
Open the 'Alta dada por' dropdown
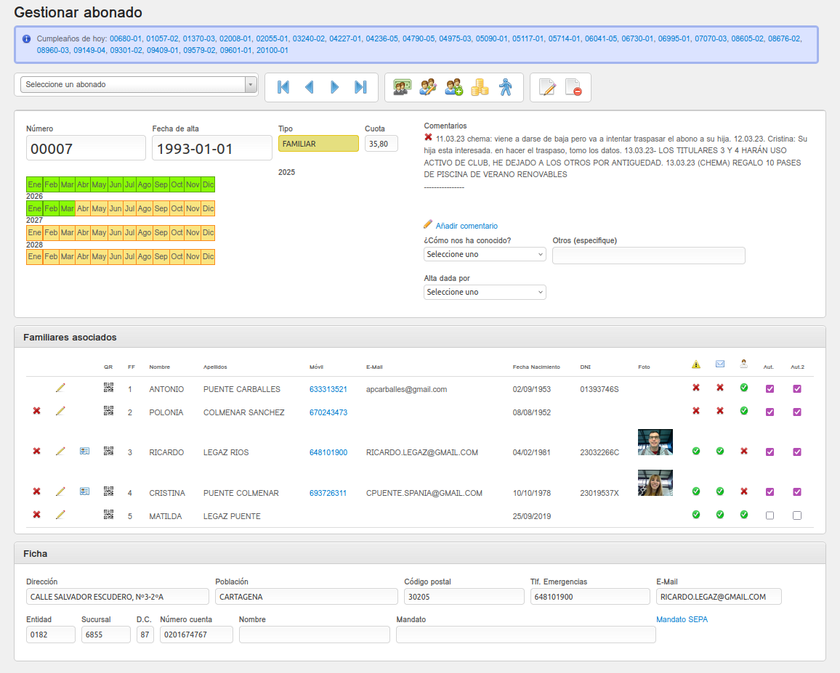[x=485, y=292]
